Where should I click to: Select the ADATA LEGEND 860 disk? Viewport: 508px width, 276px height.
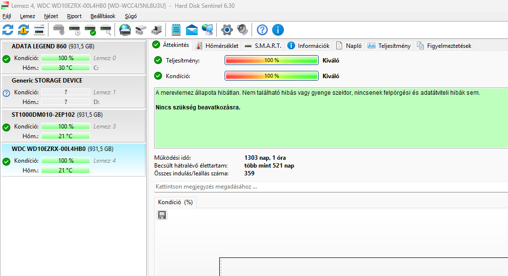tap(73, 57)
